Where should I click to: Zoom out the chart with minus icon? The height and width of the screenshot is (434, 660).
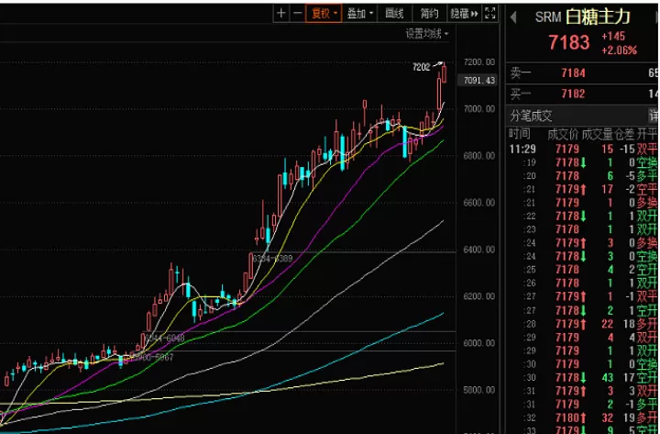point(298,14)
